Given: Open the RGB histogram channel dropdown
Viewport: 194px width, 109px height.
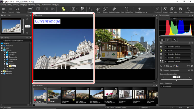Looking at the screenshot, I should point(182,19).
